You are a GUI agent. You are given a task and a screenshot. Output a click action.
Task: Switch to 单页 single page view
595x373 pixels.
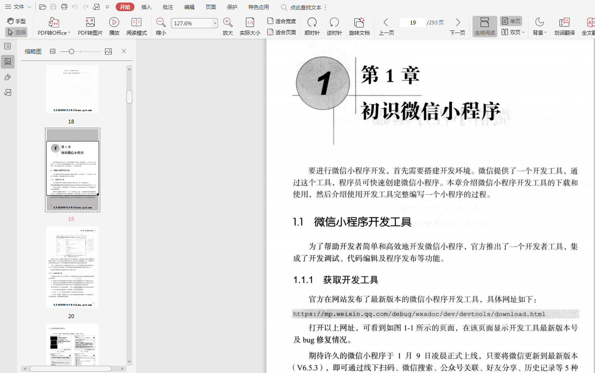(x=511, y=21)
